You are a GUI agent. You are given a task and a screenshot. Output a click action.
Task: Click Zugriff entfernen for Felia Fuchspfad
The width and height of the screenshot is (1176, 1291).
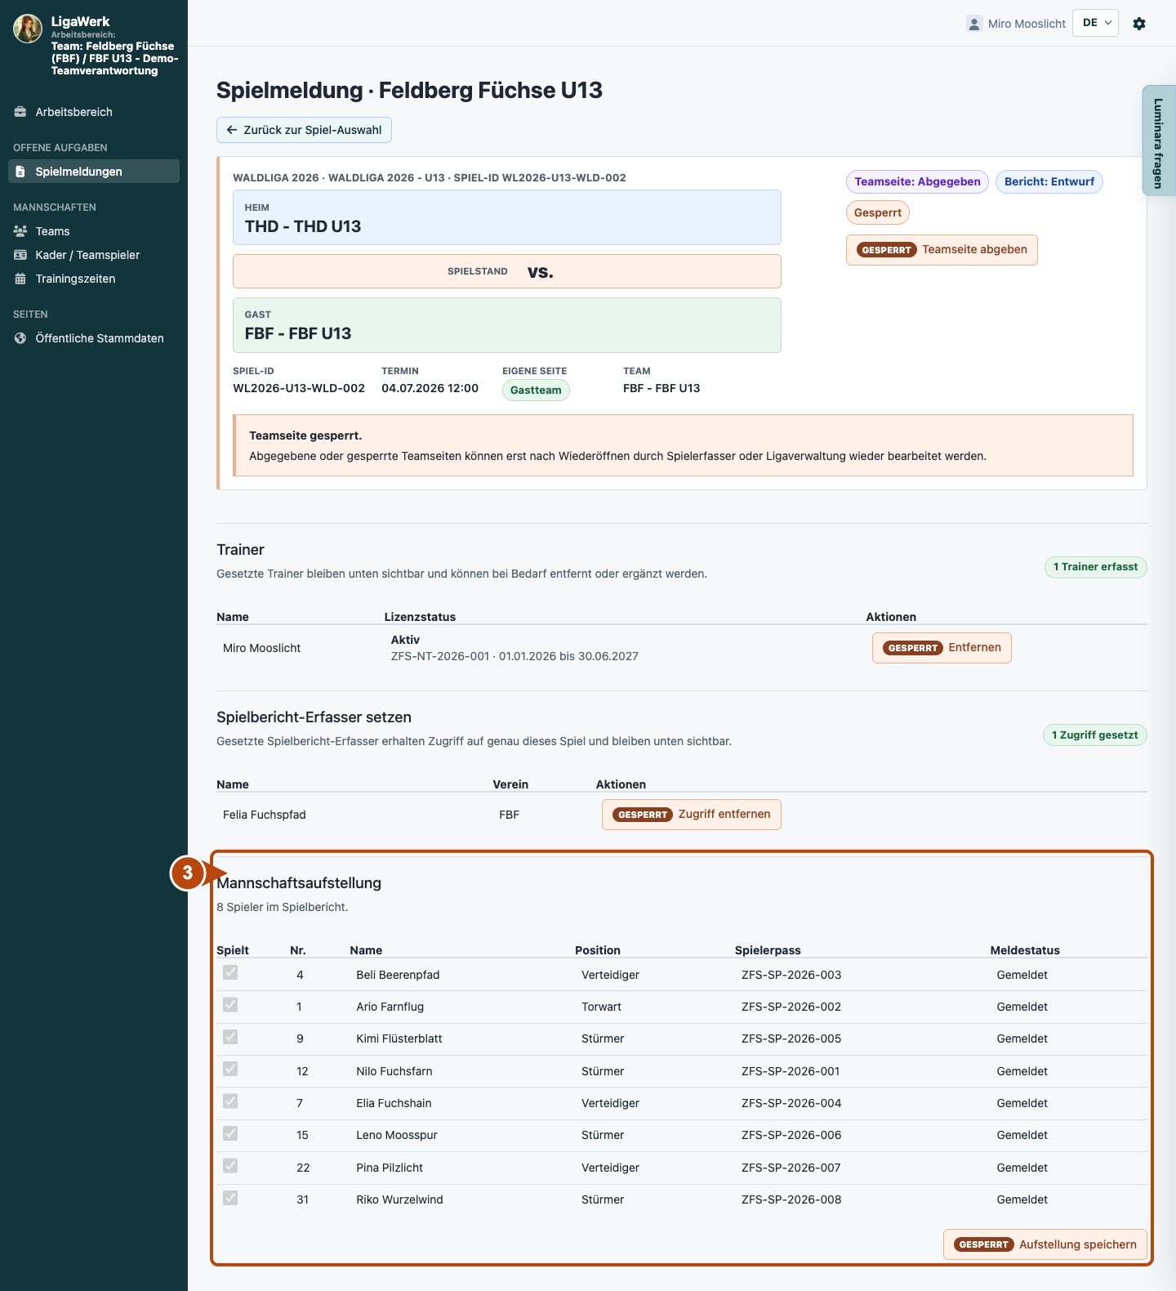click(x=692, y=815)
